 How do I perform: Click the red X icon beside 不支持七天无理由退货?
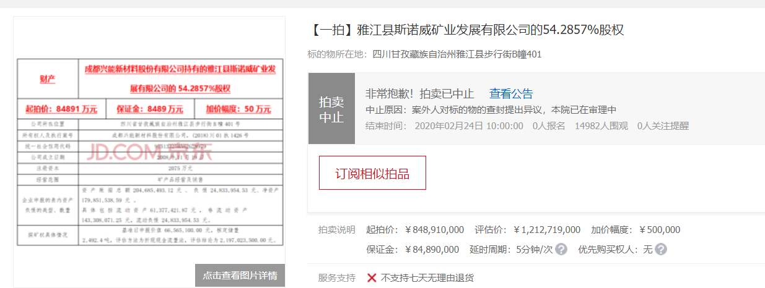tap(372, 278)
